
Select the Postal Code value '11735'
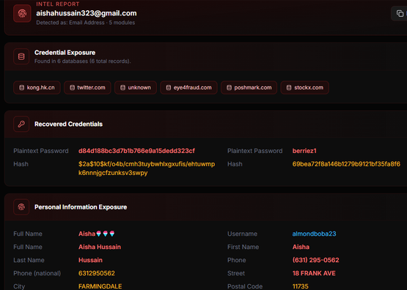point(301,286)
